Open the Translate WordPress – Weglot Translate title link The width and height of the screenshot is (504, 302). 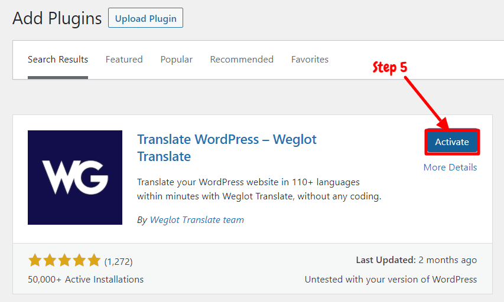(x=227, y=148)
